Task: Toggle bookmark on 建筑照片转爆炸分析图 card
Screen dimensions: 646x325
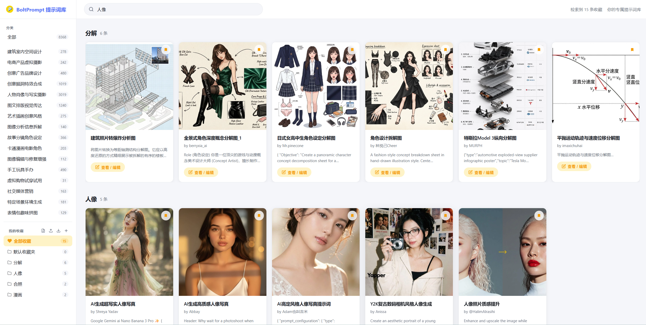Action: (x=166, y=50)
